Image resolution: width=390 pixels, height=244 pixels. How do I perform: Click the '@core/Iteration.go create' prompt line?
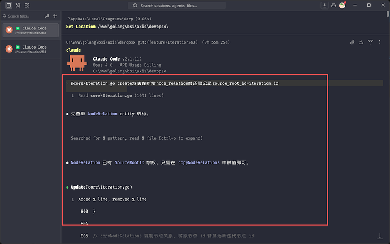click(174, 83)
